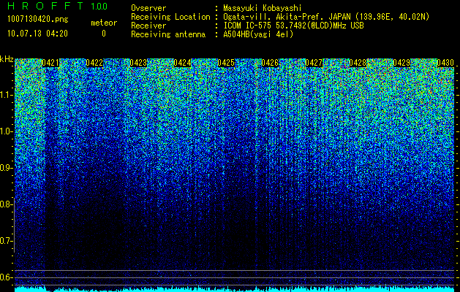
Task: Click the version number 1.0.0
Action: pos(99,7)
